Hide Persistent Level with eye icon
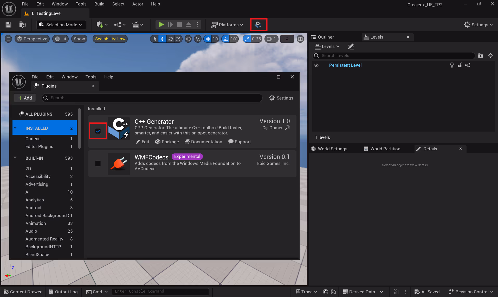Image resolution: width=498 pixels, height=297 pixels. pyautogui.click(x=316, y=65)
